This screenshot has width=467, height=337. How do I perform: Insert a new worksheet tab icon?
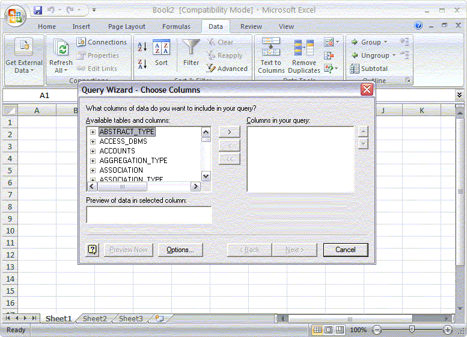[160, 318]
